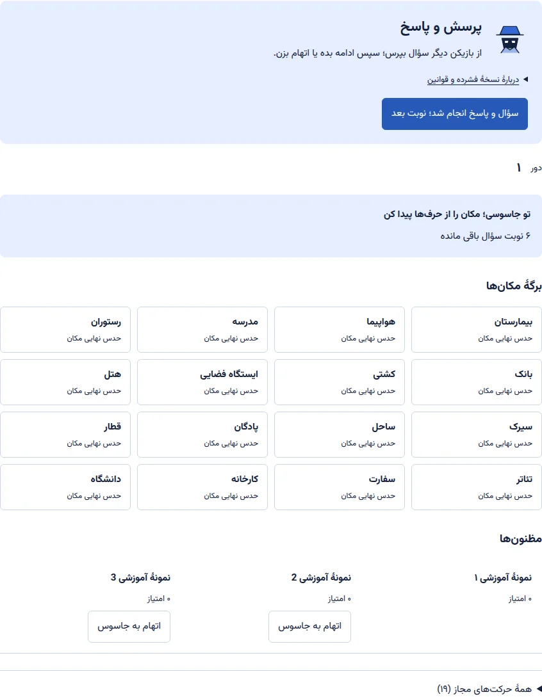Image resolution: width=542 pixels, height=699 pixels.
Task: Expand درباره نسخه فشرده و قوانین section
Action: [x=477, y=79]
